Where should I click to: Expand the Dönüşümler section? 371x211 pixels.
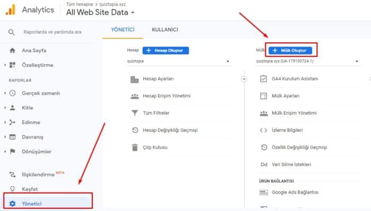5,151
